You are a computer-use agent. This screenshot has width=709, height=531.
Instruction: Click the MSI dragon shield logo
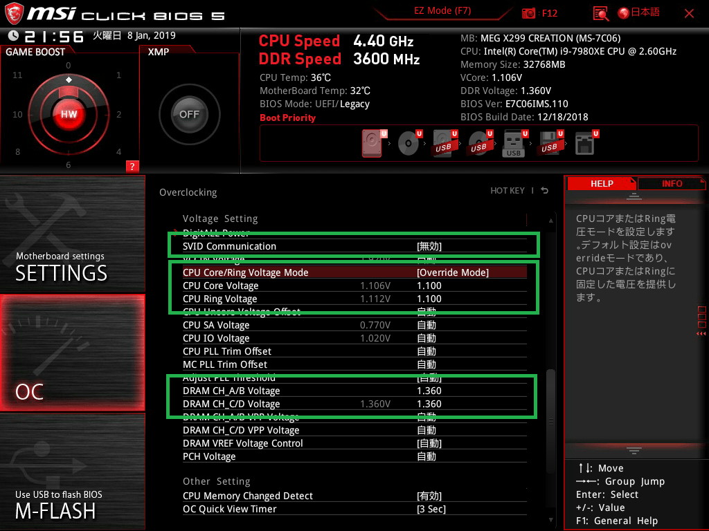[14, 14]
